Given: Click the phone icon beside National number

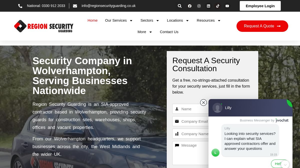Looking at the screenshot, I should click(x=20, y=6).
